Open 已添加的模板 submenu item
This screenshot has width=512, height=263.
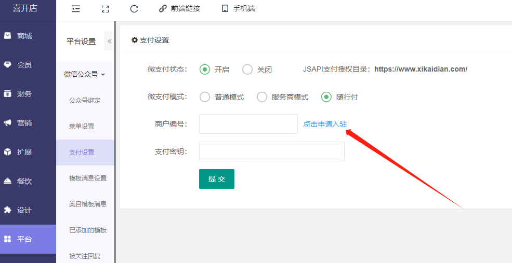coord(85,230)
